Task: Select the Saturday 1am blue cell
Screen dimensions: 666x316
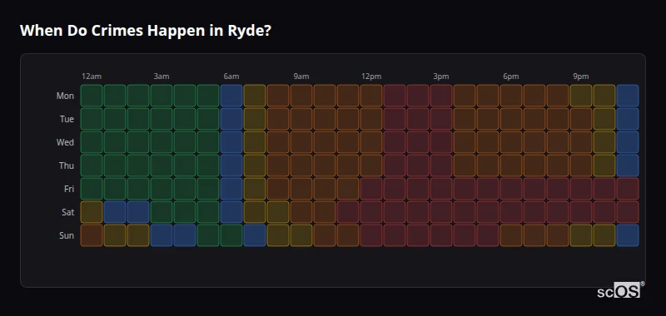Action: click(x=115, y=212)
